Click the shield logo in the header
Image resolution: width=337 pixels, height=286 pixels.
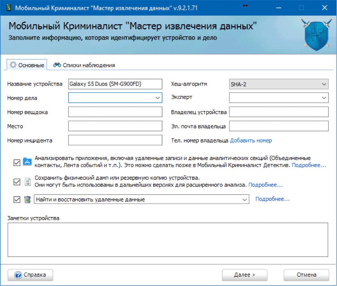tap(315, 36)
